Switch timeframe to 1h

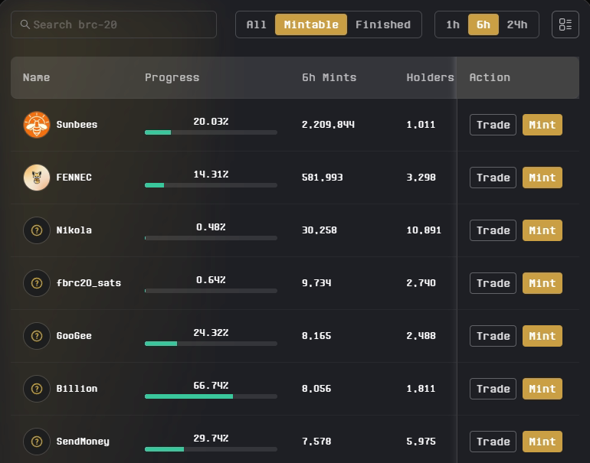[x=453, y=24]
